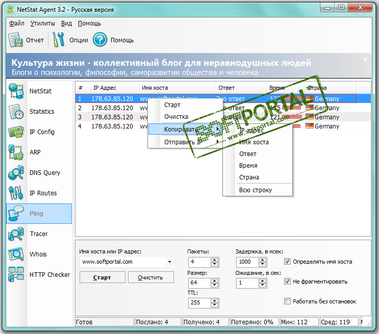Screen dimensions: 379x334
Task: Toggle Не фрагментировать checkbox
Action: pos(287,281)
